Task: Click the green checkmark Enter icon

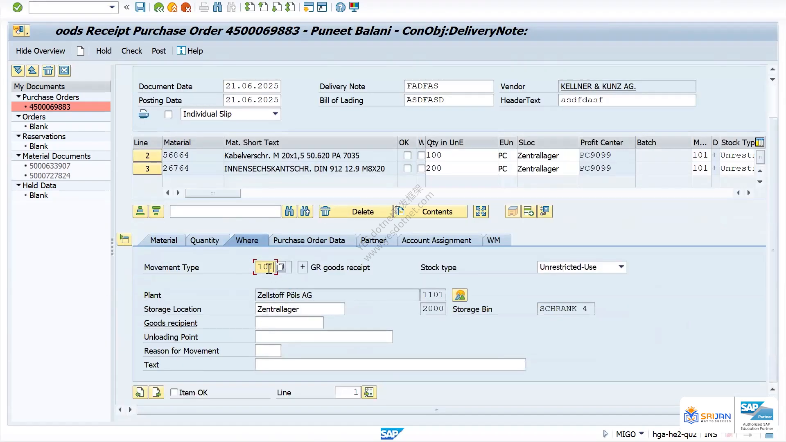Action: pos(17,7)
